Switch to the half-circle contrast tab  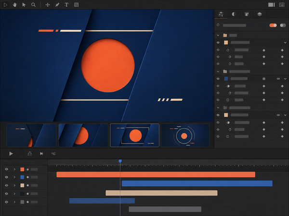click(234, 14)
